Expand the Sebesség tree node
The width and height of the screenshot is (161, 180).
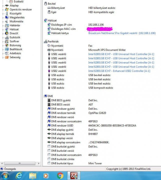[3, 57]
